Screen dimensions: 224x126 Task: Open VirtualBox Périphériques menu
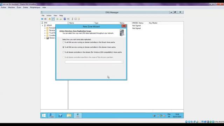pyautogui.click(x=35, y=7)
